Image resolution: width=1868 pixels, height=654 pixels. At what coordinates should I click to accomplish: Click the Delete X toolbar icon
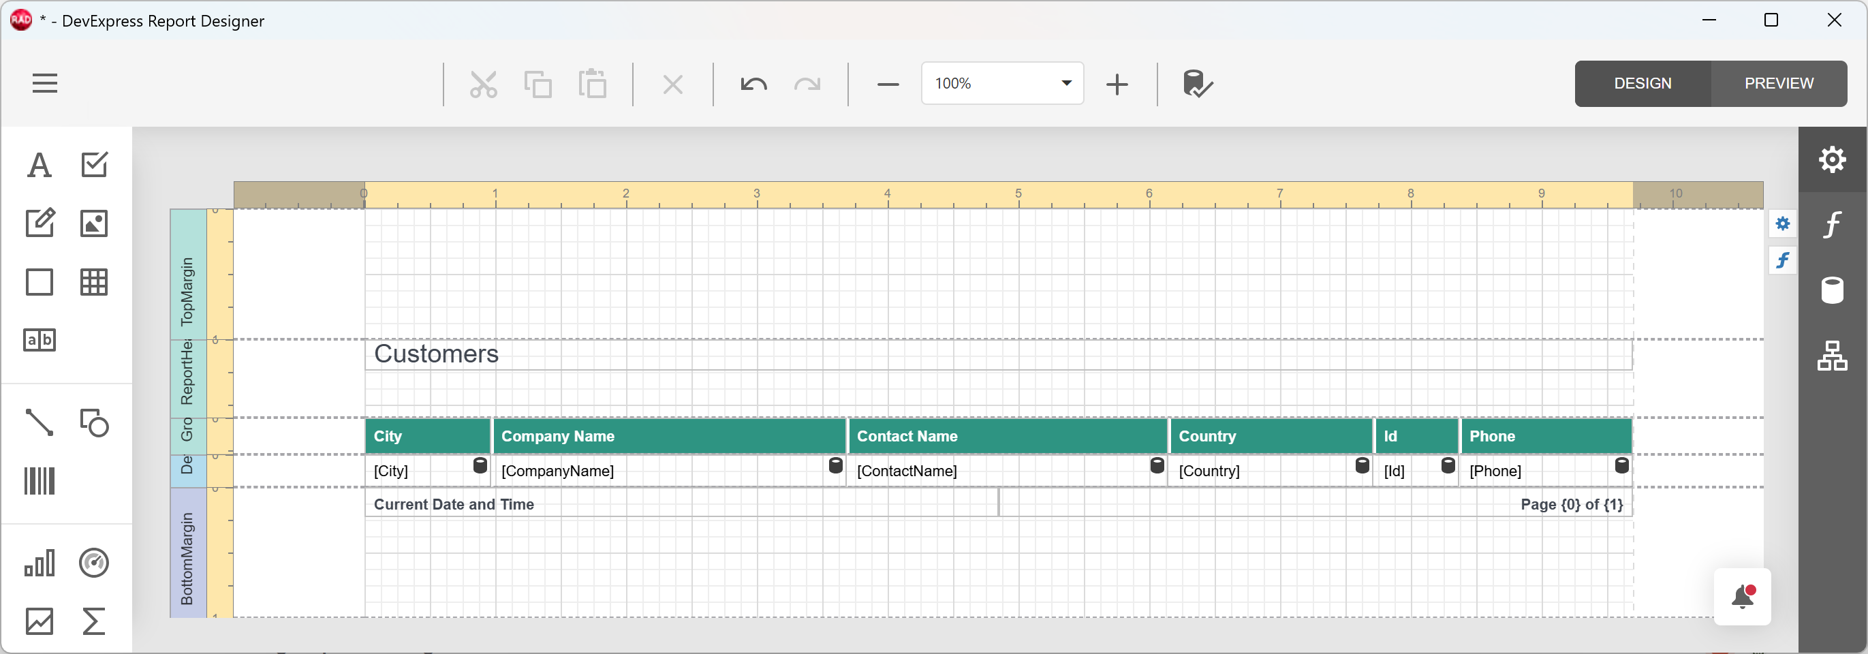672,84
